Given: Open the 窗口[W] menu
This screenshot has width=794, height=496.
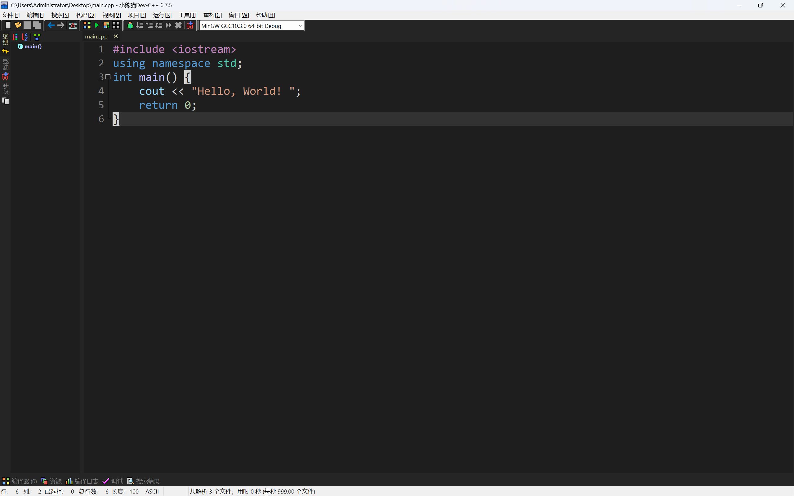Looking at the screenshot, I should point(239,15).
